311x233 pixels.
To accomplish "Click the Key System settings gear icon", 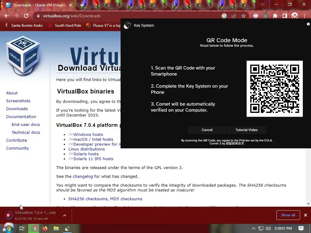I will point(308,24).
